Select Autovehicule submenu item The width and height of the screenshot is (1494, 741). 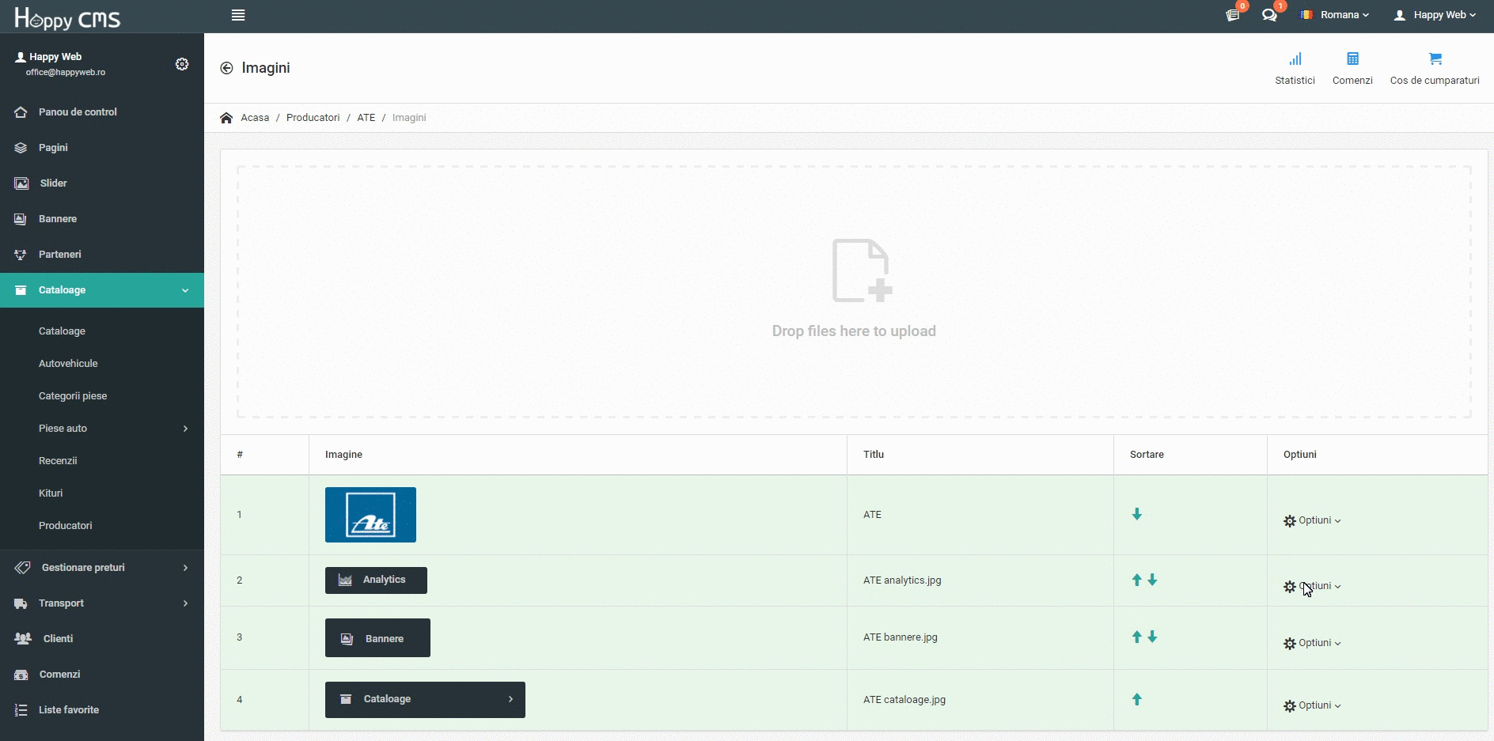coord(102,364)
